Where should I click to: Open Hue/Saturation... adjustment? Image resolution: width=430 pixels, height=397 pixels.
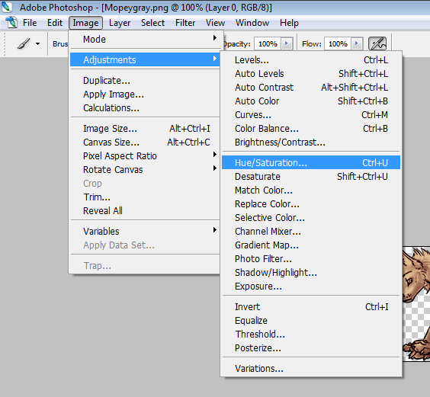coord(311,162)
